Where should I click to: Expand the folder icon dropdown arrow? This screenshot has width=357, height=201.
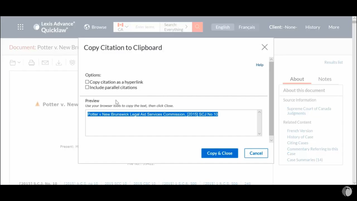[19, 62]
